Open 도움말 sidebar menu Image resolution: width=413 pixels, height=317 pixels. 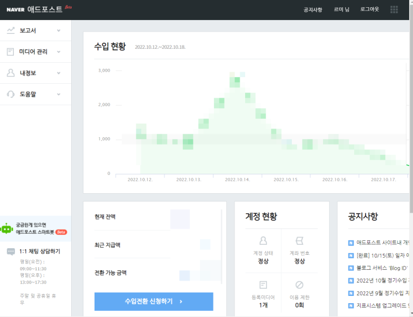click(36, 94)
